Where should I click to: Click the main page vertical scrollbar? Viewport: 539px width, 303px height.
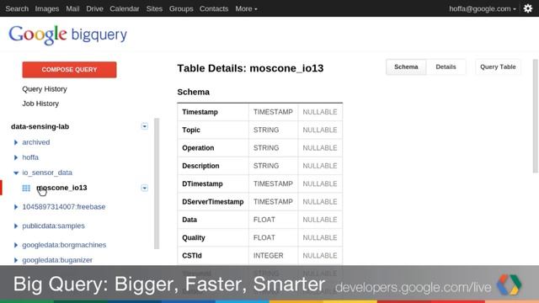pos(536,116)
